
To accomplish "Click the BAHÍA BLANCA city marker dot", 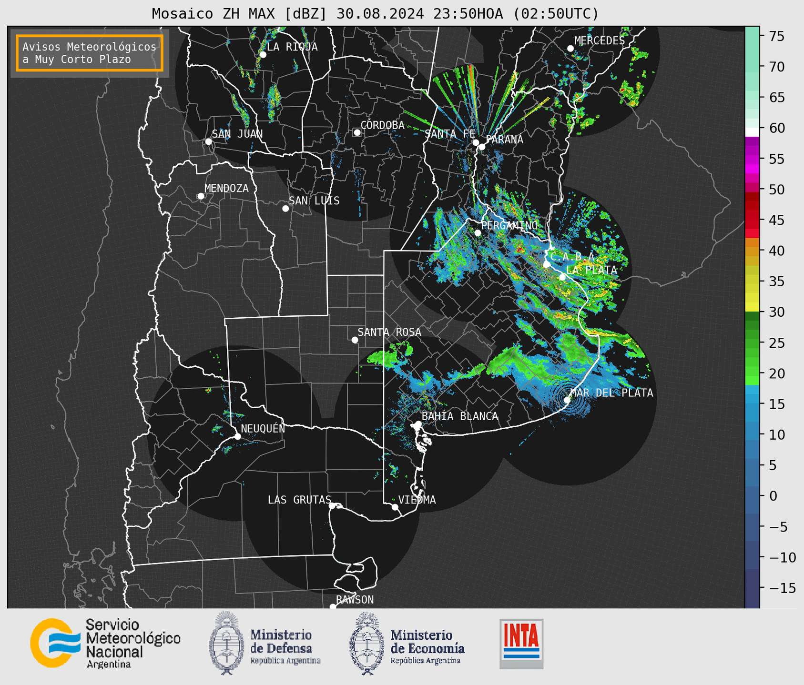I will (x=418, y=424).
